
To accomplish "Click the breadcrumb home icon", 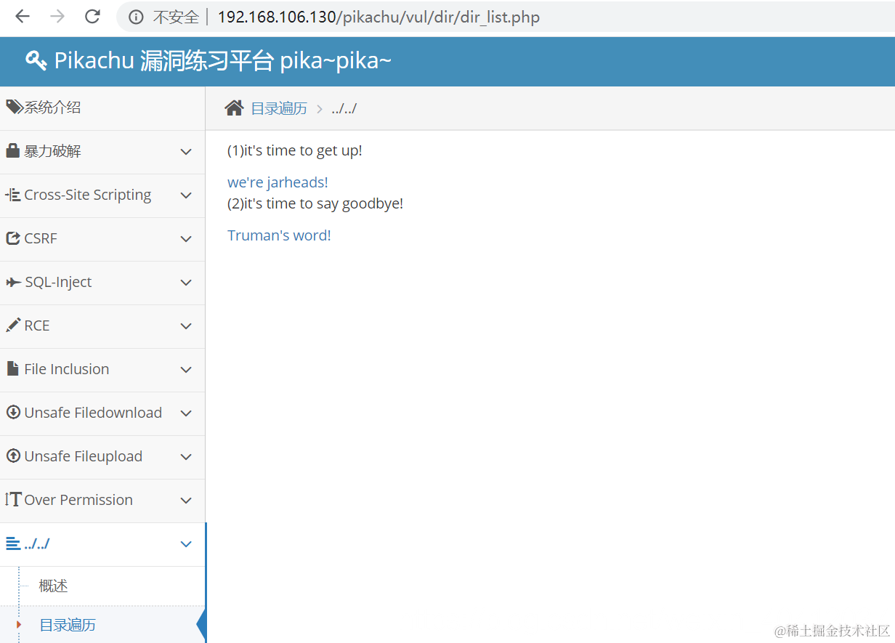I will click(234, 108).
